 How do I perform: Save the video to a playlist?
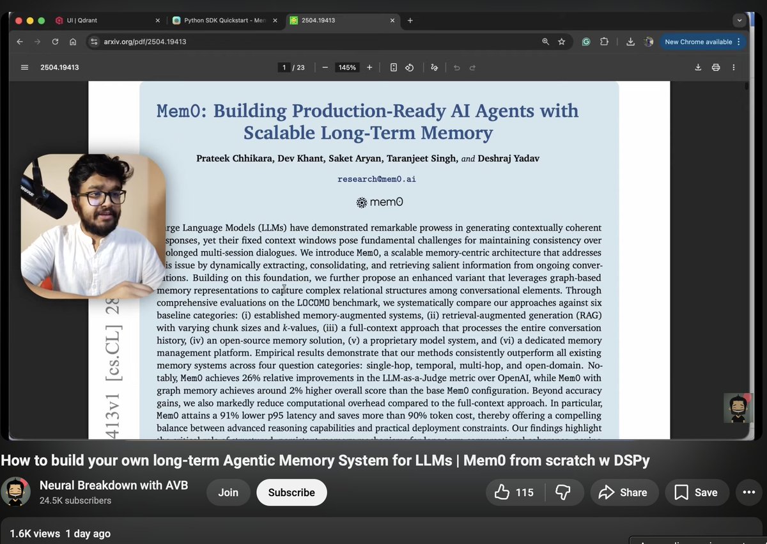[697, 492]
